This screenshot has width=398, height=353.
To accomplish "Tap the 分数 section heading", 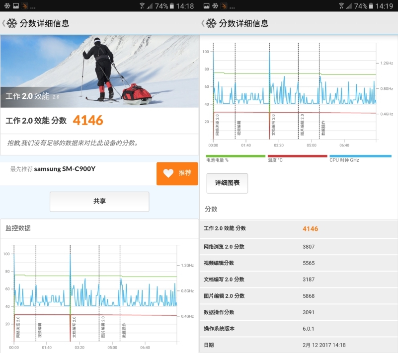I will (x=211, y=209).
